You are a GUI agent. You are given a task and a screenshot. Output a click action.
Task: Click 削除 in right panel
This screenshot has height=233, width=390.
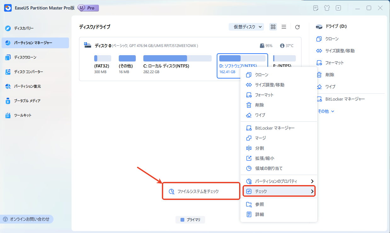tap(325, 75)
